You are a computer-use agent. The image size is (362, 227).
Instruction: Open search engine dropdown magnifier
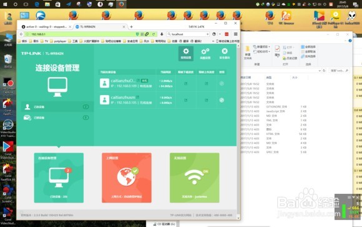pyautogui.click(x=169, y=34)
